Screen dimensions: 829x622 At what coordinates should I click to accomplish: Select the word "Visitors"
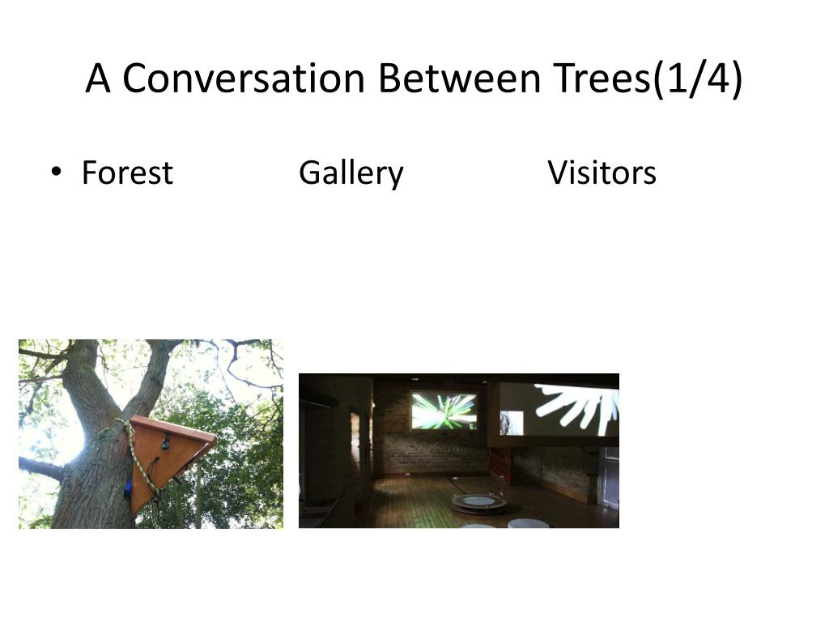(x=602, y=173)
